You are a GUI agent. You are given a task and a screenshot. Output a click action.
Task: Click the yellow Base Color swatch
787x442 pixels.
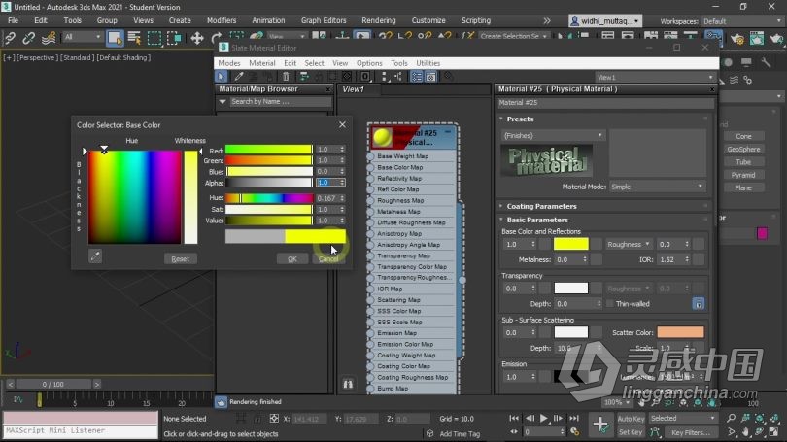click(570, 245)
